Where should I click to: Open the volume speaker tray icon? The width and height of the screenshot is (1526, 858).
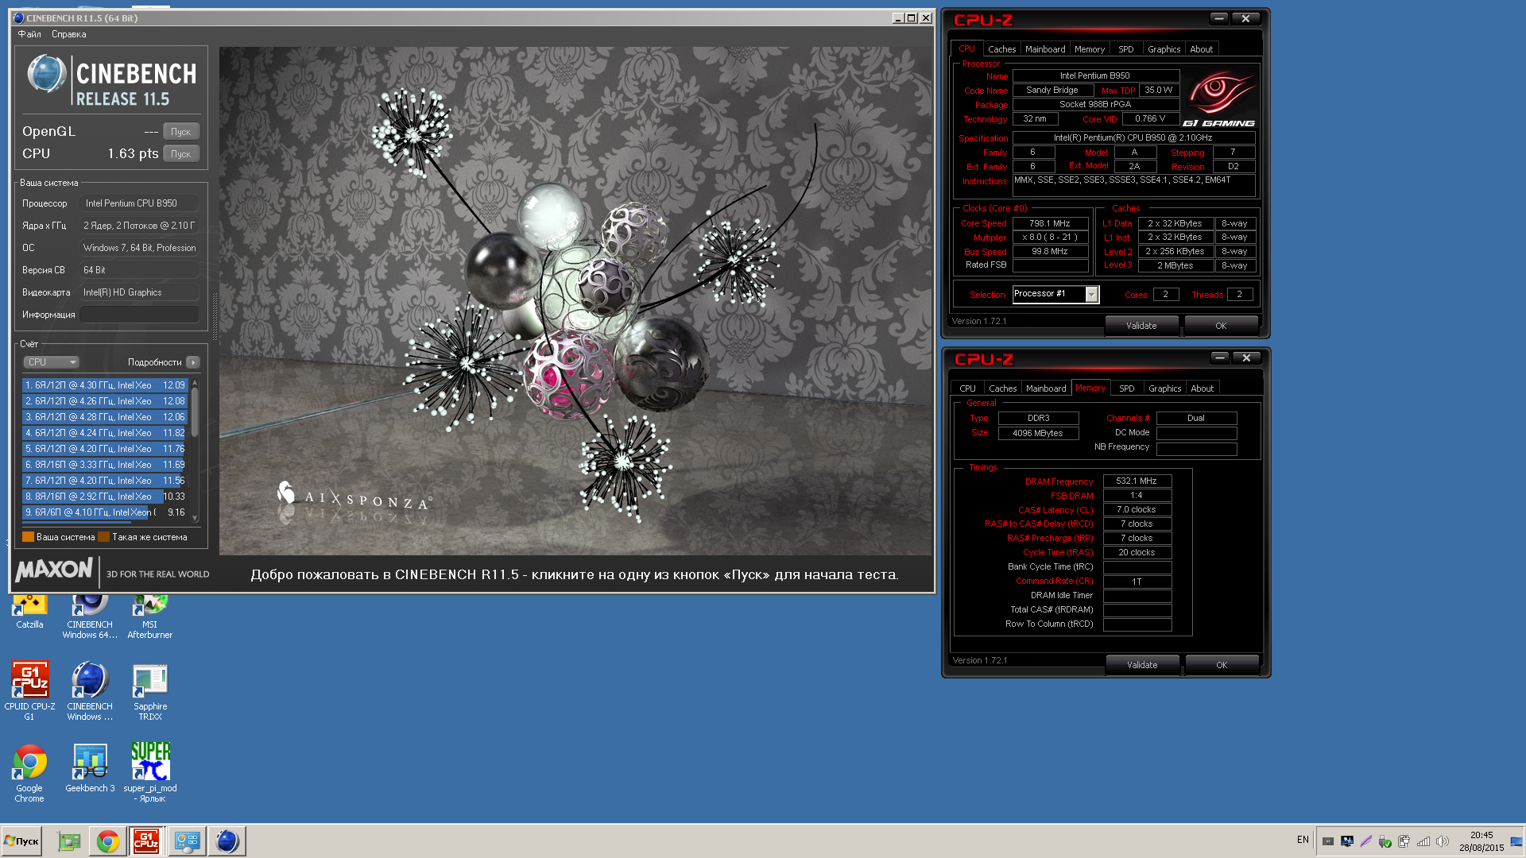tap(1443, 841)
